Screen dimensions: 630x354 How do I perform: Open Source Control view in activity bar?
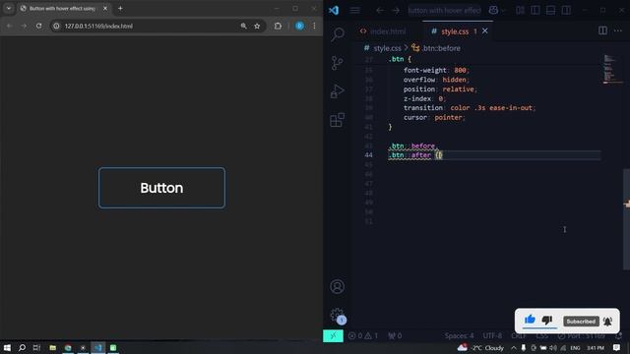[x=338, y=63]
